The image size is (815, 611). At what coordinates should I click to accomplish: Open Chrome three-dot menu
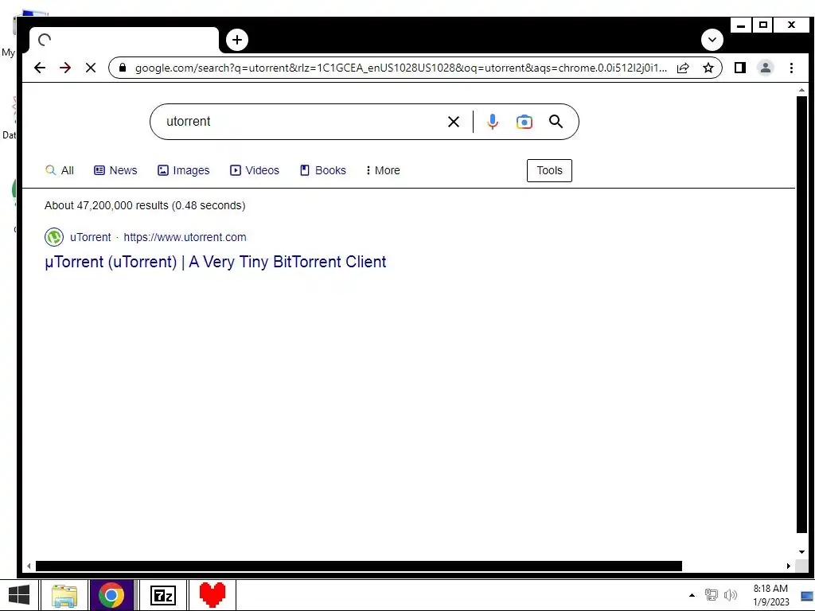(x=791, y=68)
